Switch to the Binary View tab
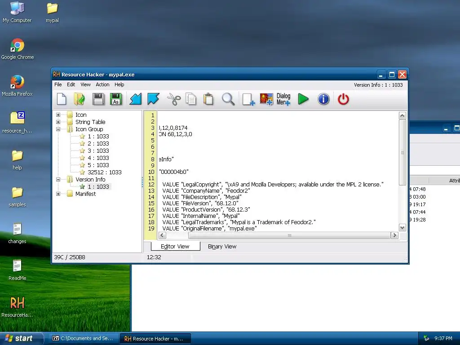460x345 pixels. pyautogui.click(x=222, y=247)
